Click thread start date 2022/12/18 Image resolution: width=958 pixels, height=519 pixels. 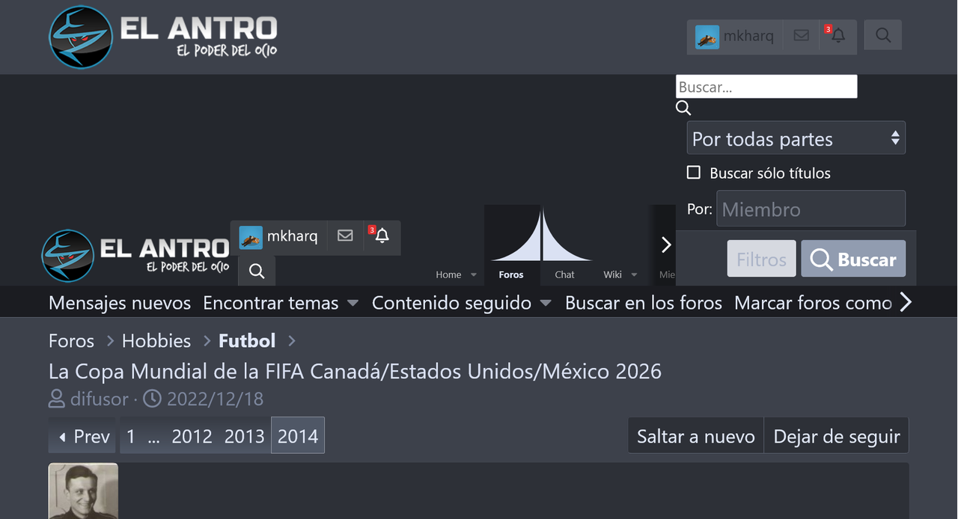215,399
